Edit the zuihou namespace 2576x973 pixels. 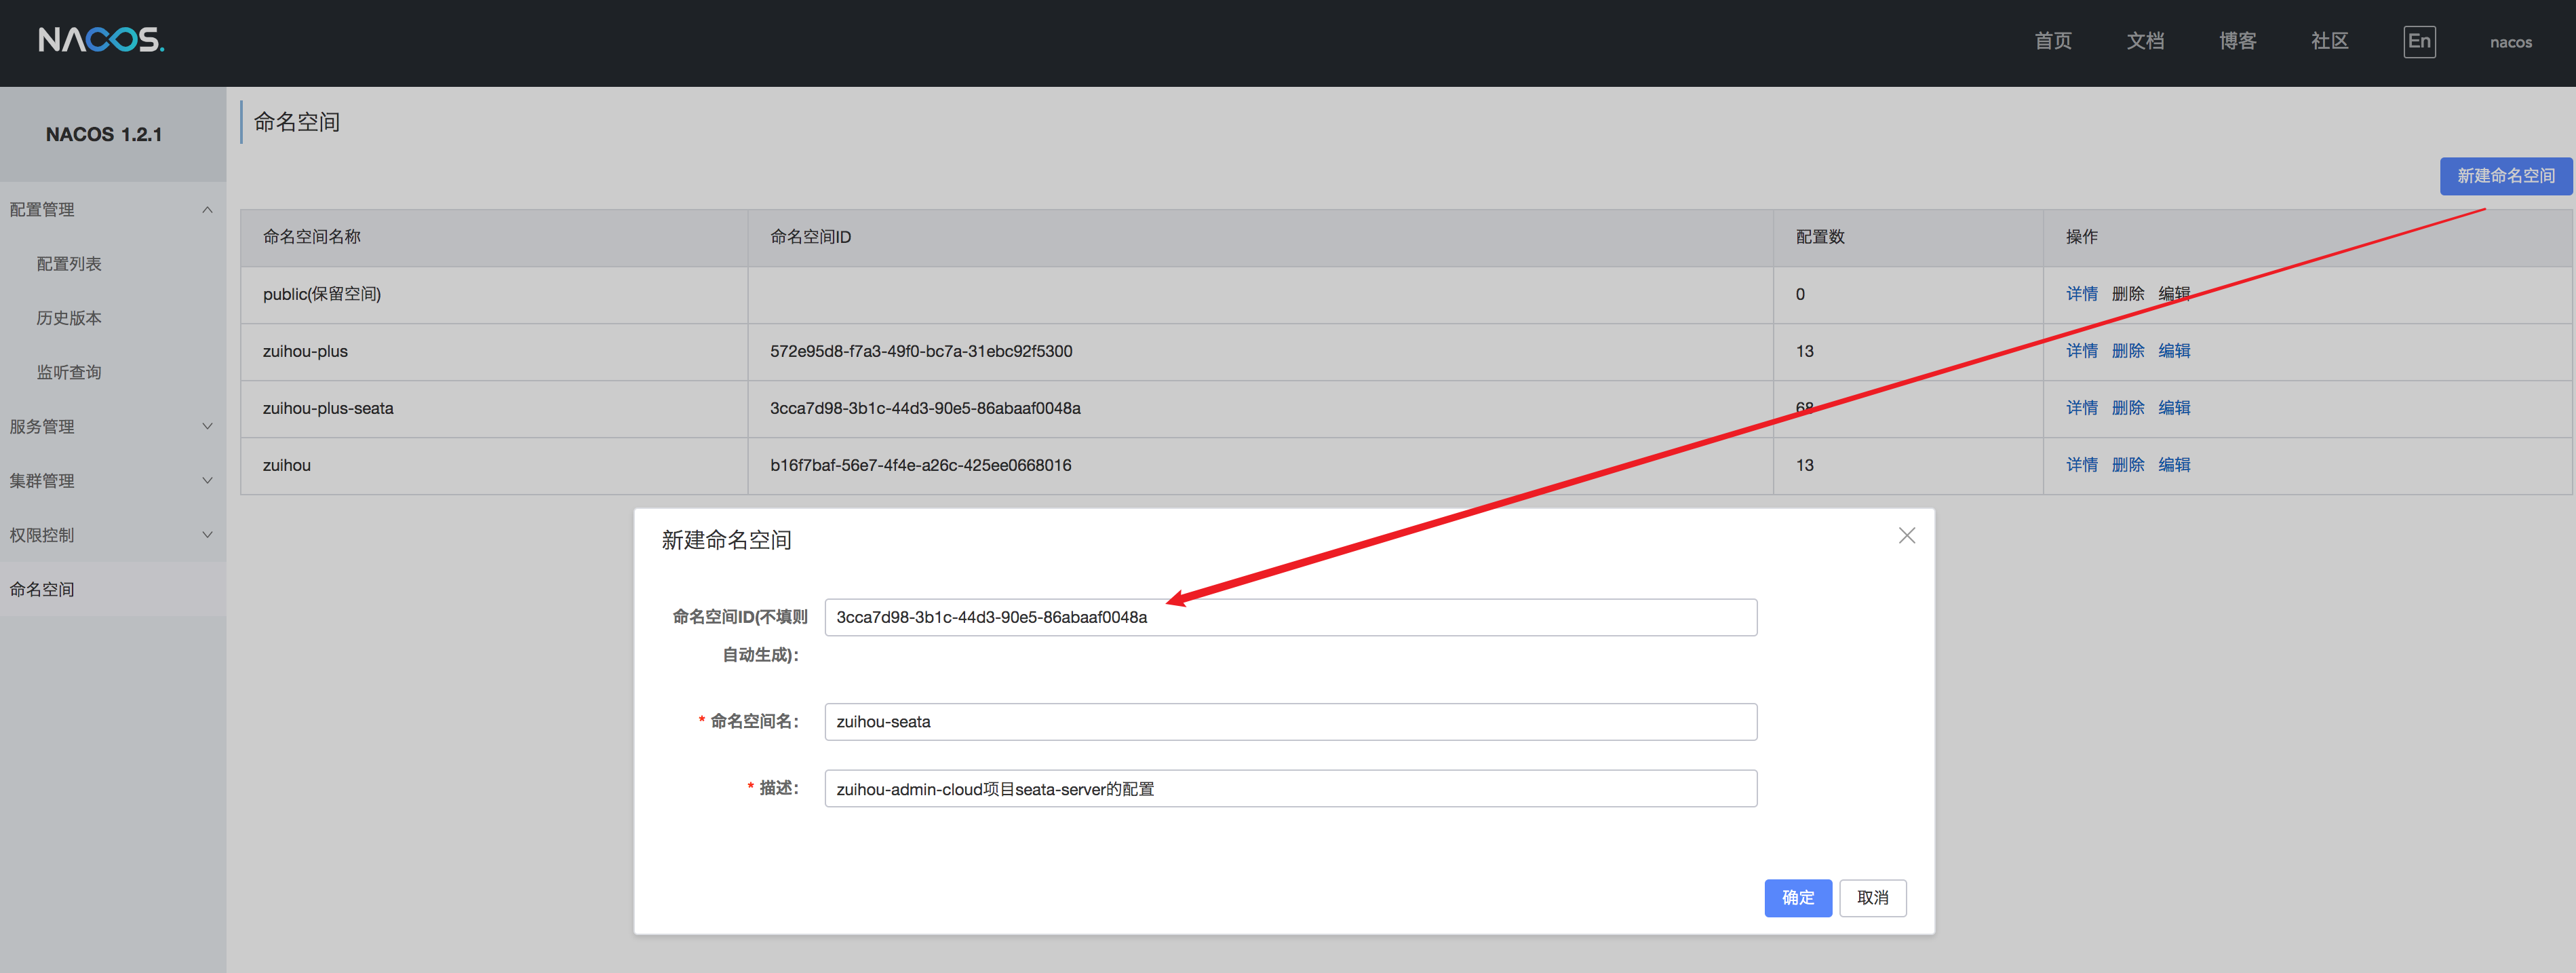(x=2174, y=465)
